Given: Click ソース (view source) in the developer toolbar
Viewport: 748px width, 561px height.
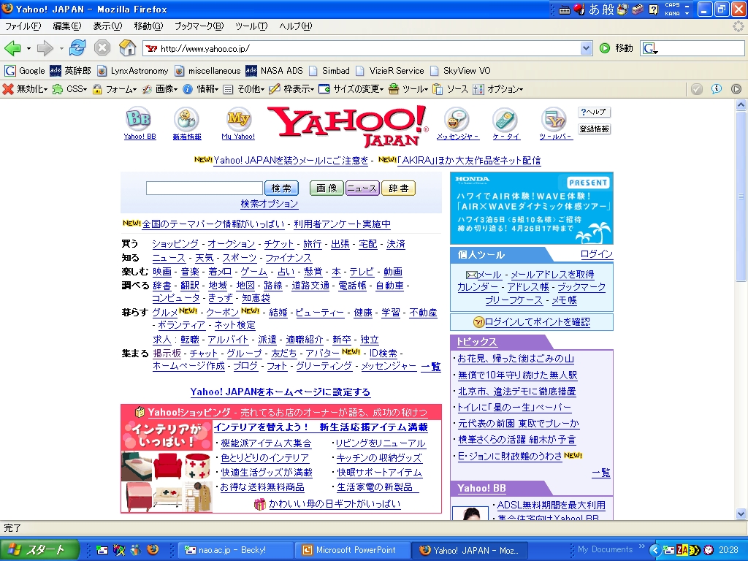Looking at the screenshot, I should click(x=450, y=88).
